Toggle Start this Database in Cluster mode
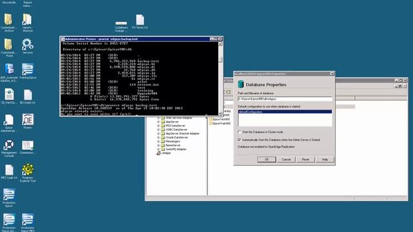The height and width of the screenshot is (232, 413). 239,132
